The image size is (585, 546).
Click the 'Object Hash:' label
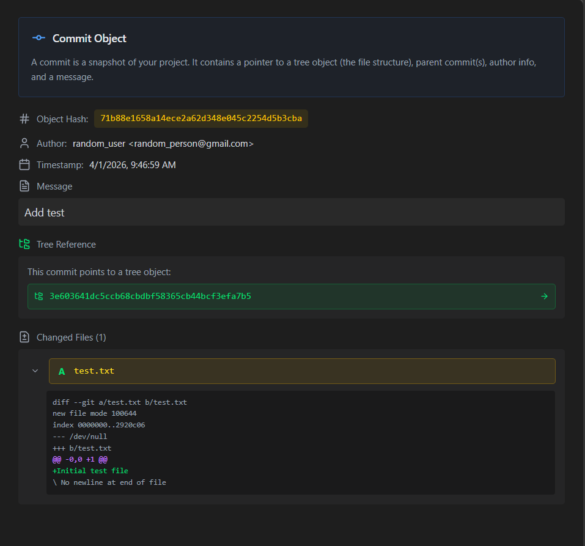coord(62,119)
